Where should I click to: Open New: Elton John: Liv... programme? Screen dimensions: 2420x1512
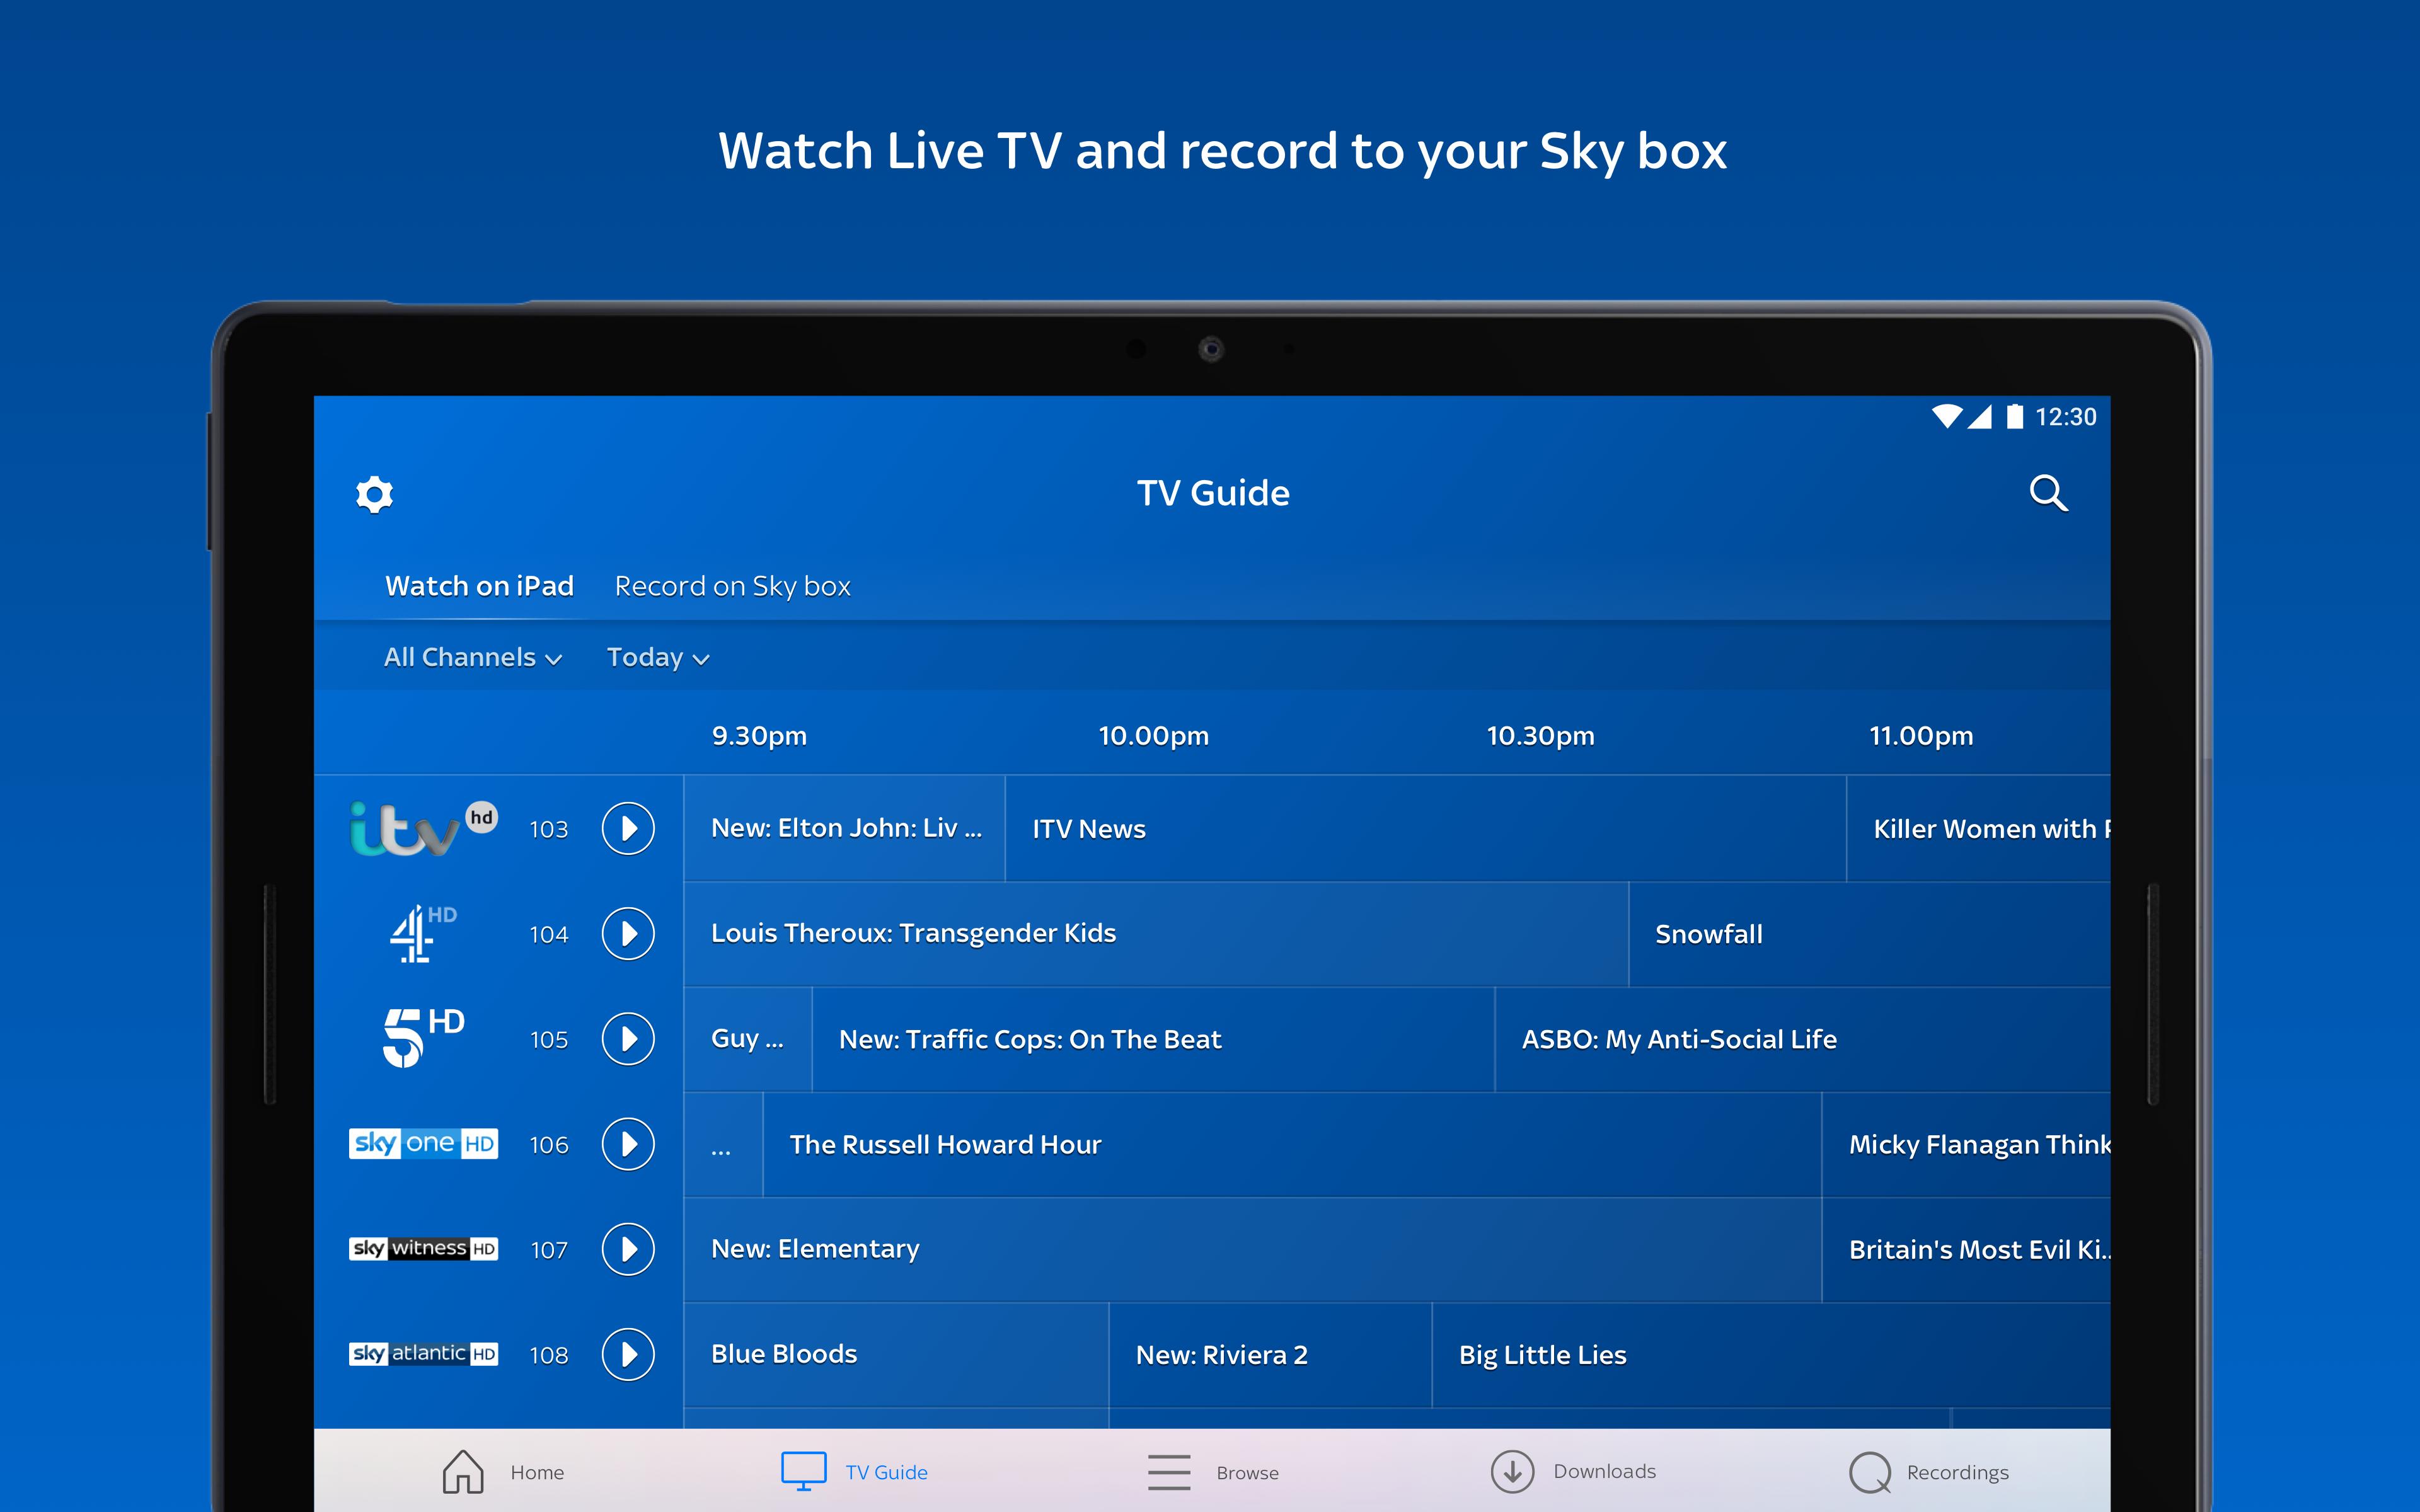(844, 828)
